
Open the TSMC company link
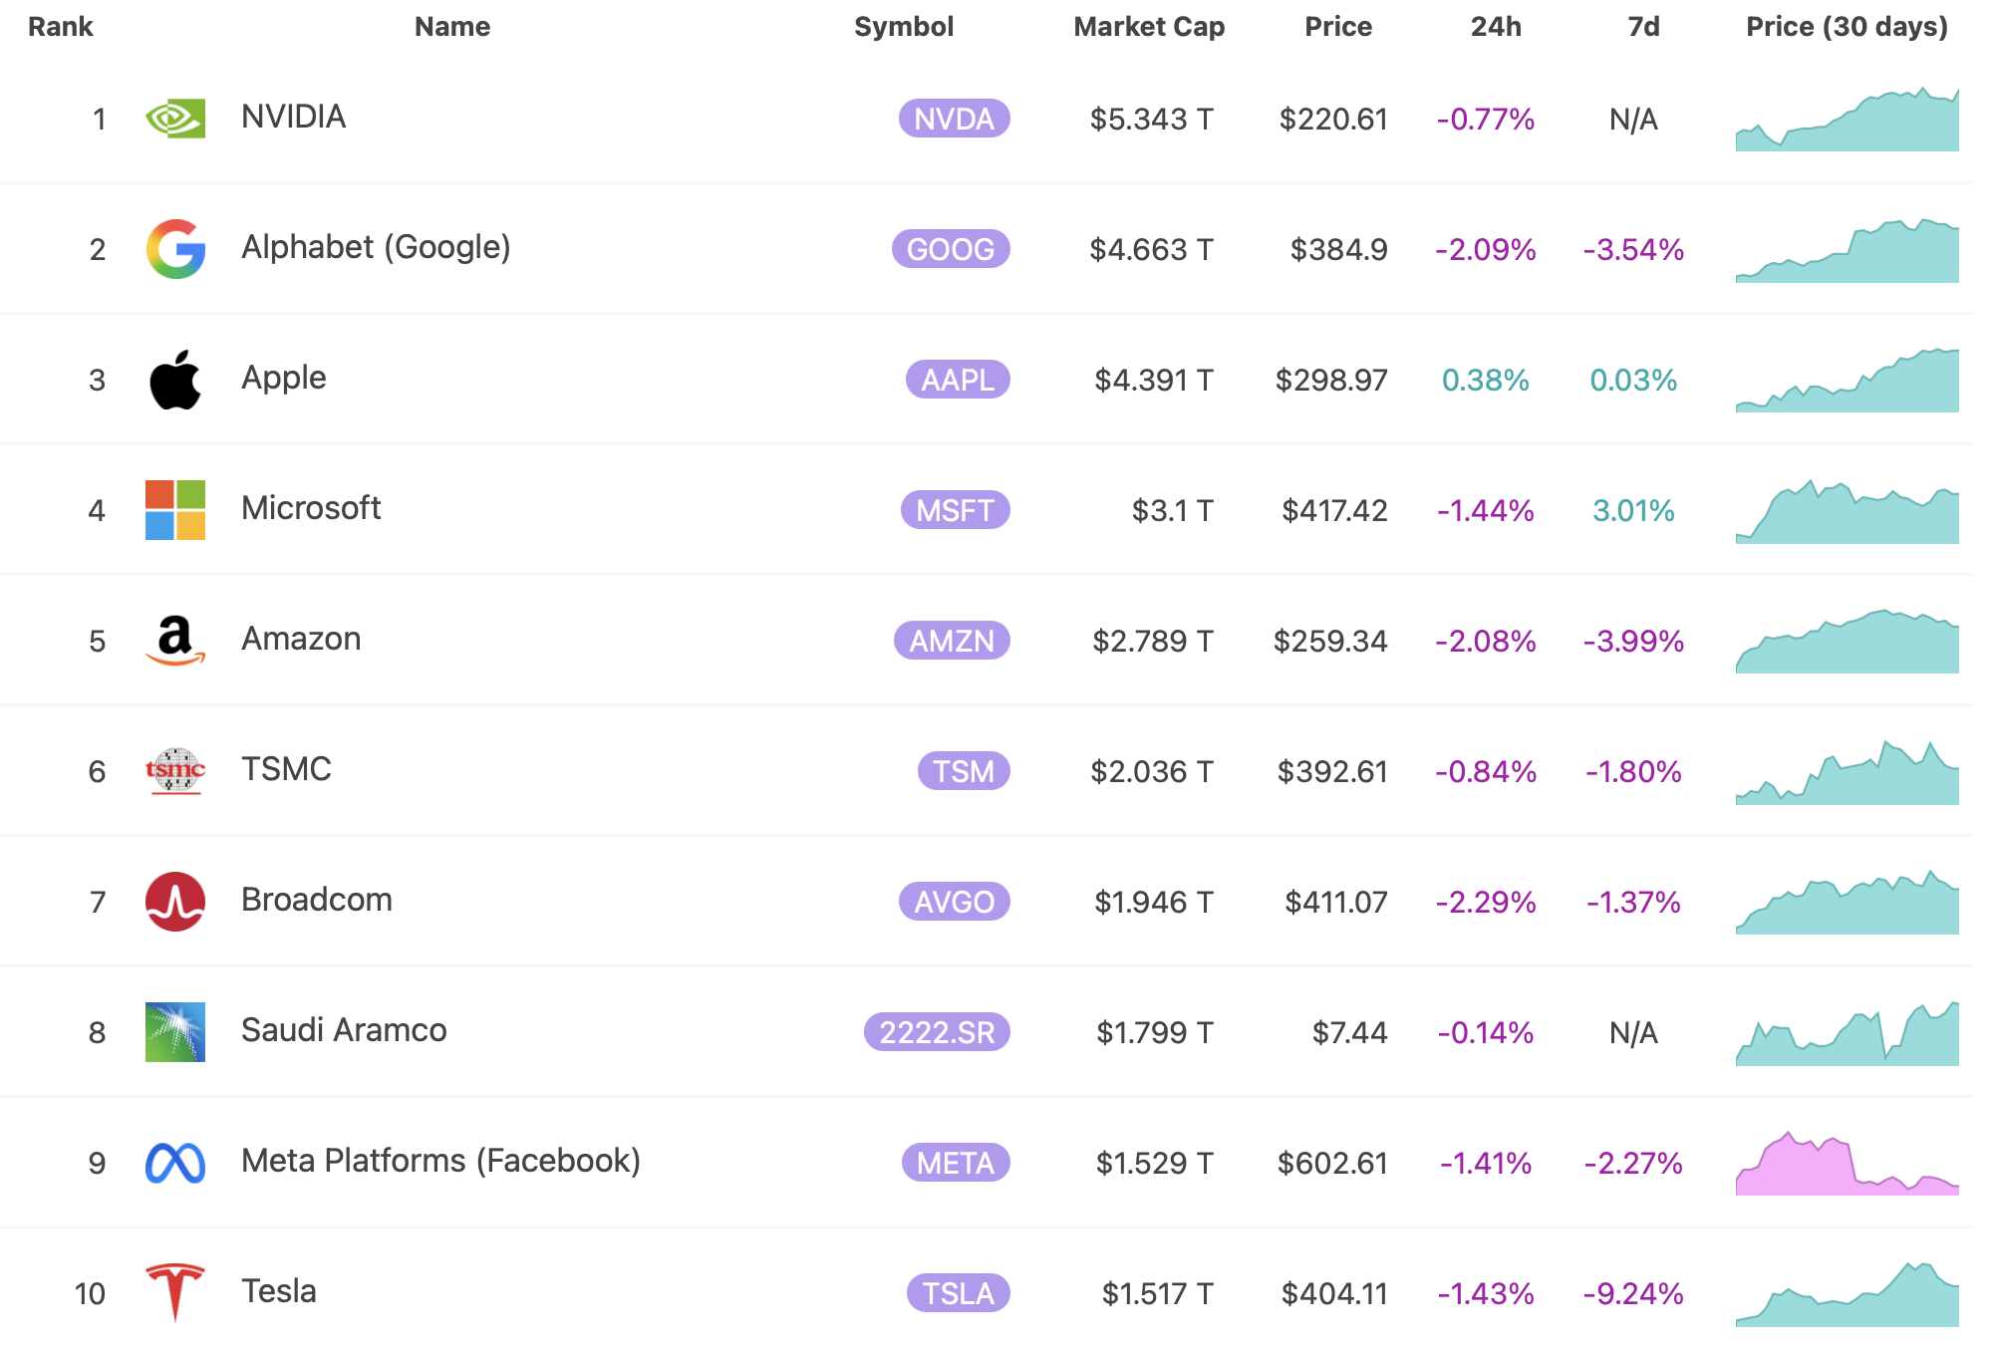tap(286, 769)
